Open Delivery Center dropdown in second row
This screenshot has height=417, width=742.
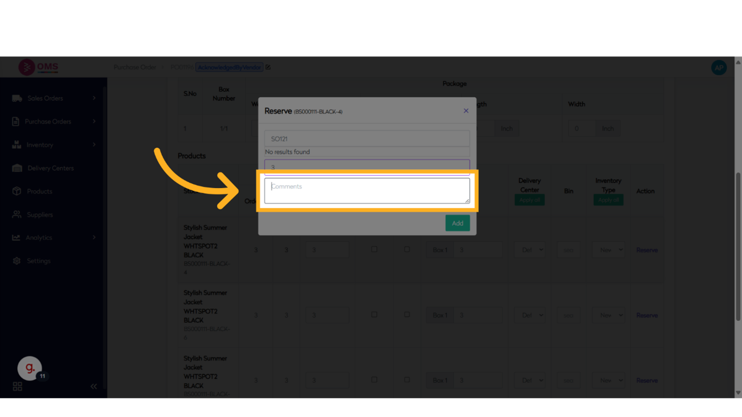click(529, 315)
